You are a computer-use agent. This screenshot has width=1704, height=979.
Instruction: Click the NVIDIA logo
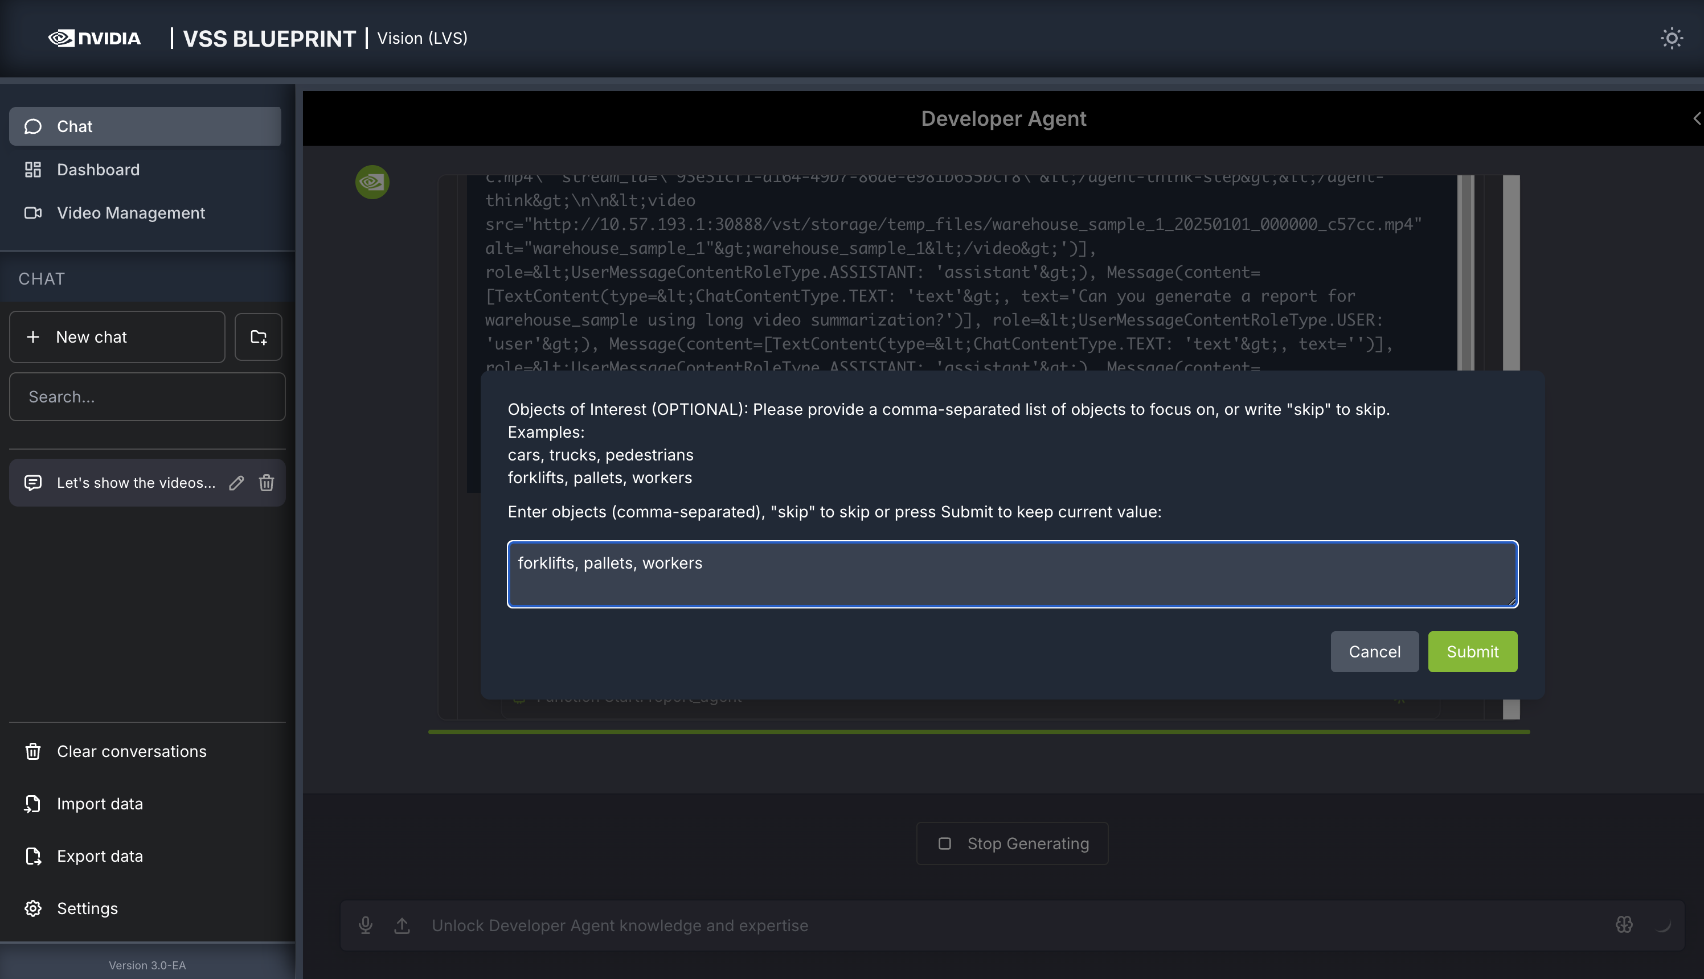(95, 38)
